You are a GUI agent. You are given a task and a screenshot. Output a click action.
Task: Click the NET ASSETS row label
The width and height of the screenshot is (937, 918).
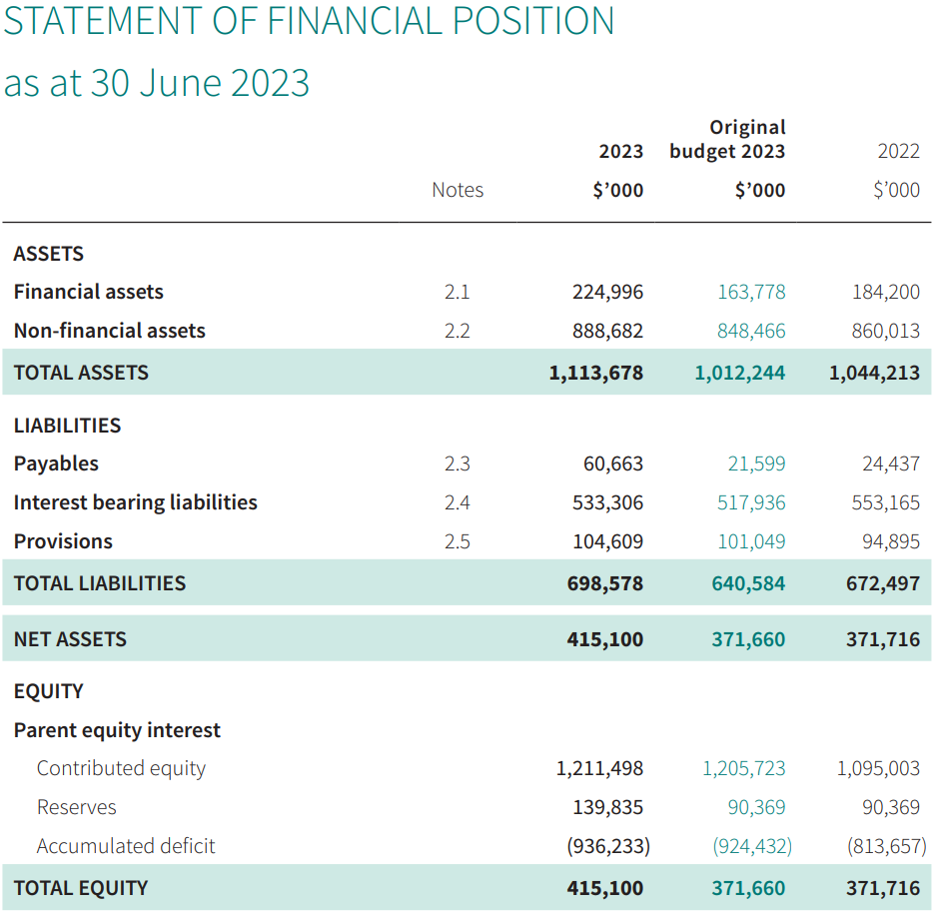[70, 639]
